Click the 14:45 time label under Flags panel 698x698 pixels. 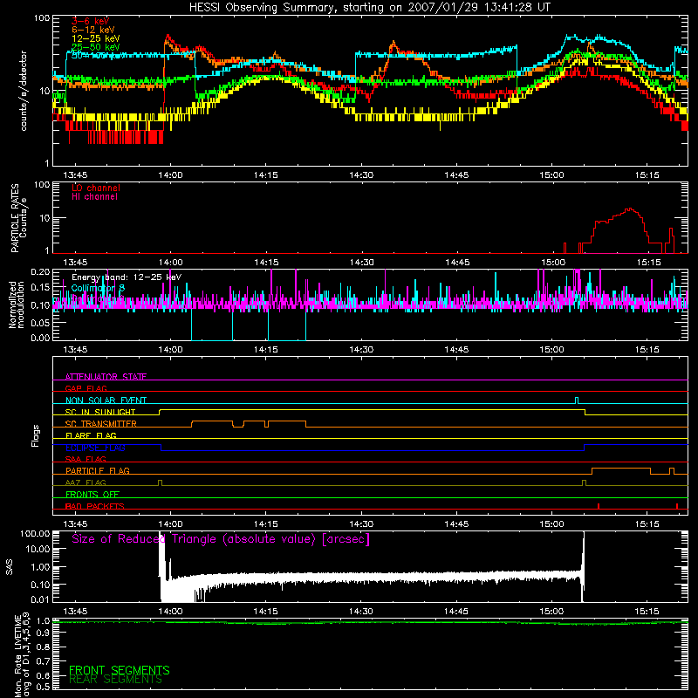coord(456,524)
